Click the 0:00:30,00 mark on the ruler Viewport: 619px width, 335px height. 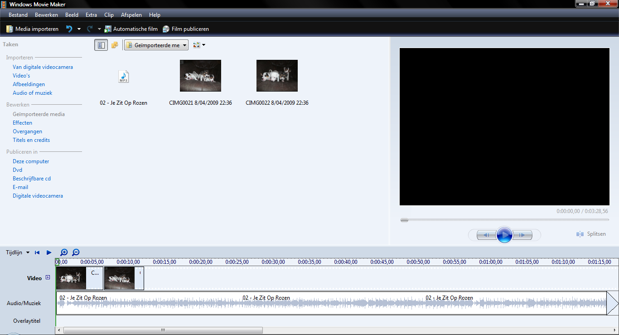coord(273,262)
